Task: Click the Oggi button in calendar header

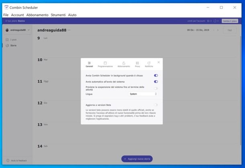Action: pyautogui.click(x=229, y=30)
